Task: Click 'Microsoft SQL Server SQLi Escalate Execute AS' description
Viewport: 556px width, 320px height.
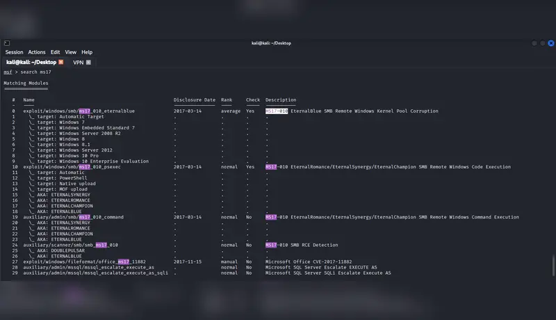Action: tap(328, 273)
